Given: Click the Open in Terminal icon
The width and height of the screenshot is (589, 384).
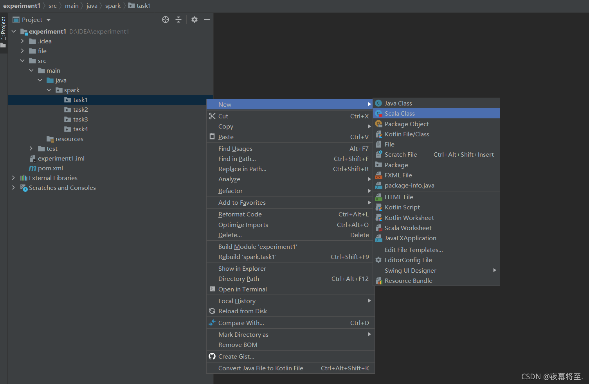Looking at the screenshot, I should [x=212, y=289].
